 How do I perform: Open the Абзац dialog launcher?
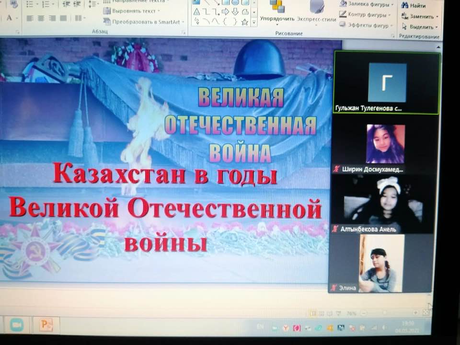184,32
